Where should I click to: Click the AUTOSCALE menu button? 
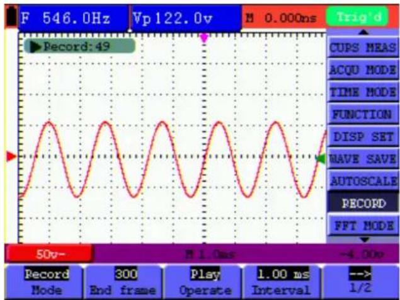point(363,181)
